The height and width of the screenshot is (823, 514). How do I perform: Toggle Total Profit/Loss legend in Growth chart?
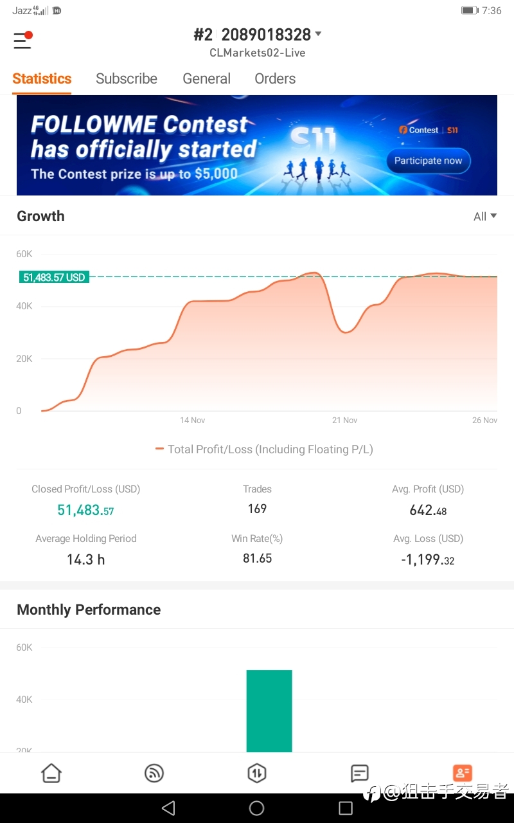pyautogui.click(x=264, y=449)
